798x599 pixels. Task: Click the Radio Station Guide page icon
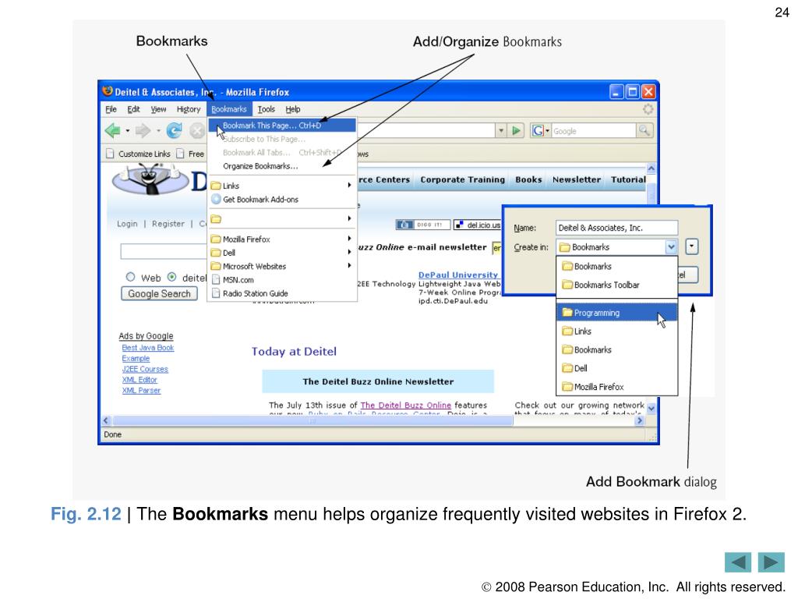point(216,293)
